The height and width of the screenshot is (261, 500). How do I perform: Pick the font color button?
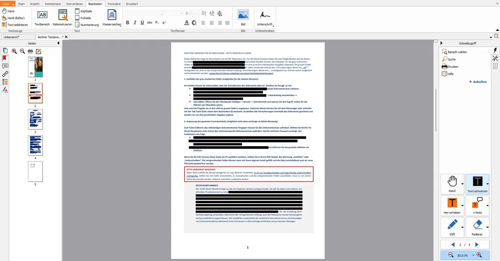point(187,22)
